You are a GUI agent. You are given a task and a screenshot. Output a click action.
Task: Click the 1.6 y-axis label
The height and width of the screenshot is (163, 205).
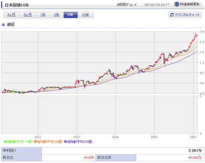pos(202,52)
